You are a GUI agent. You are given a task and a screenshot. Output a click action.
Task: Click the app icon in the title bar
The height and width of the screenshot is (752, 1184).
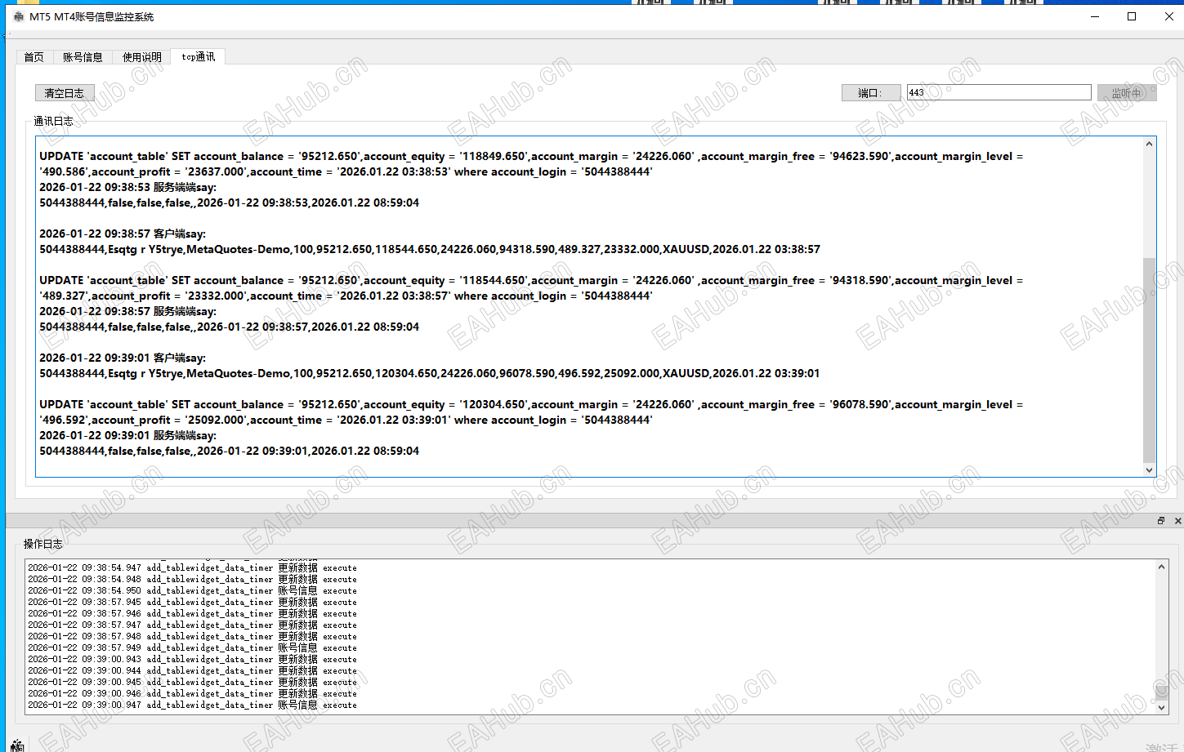tap(19, 16)
